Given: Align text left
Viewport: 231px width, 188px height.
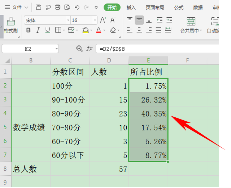Looking at the screenshot, I should pos(130,30).
